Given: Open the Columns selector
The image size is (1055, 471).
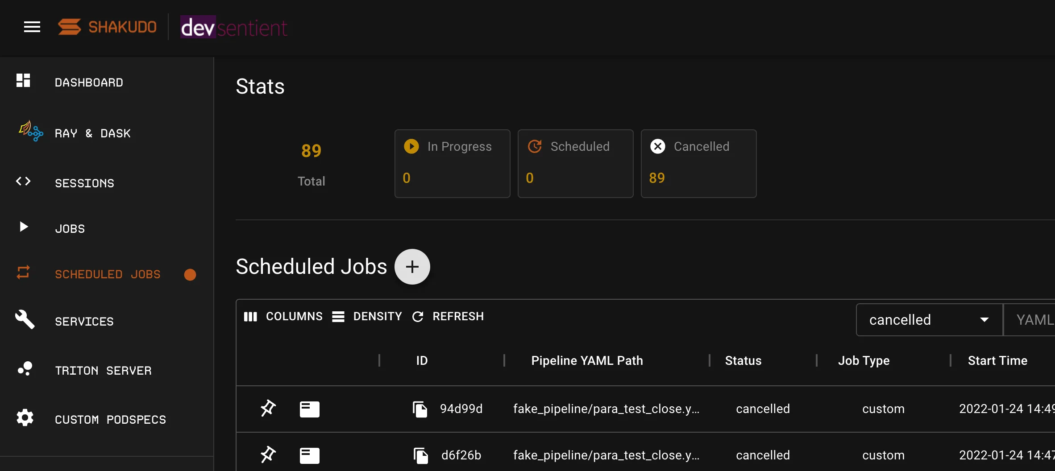Looking at the screenshot, I should point(283,316).
